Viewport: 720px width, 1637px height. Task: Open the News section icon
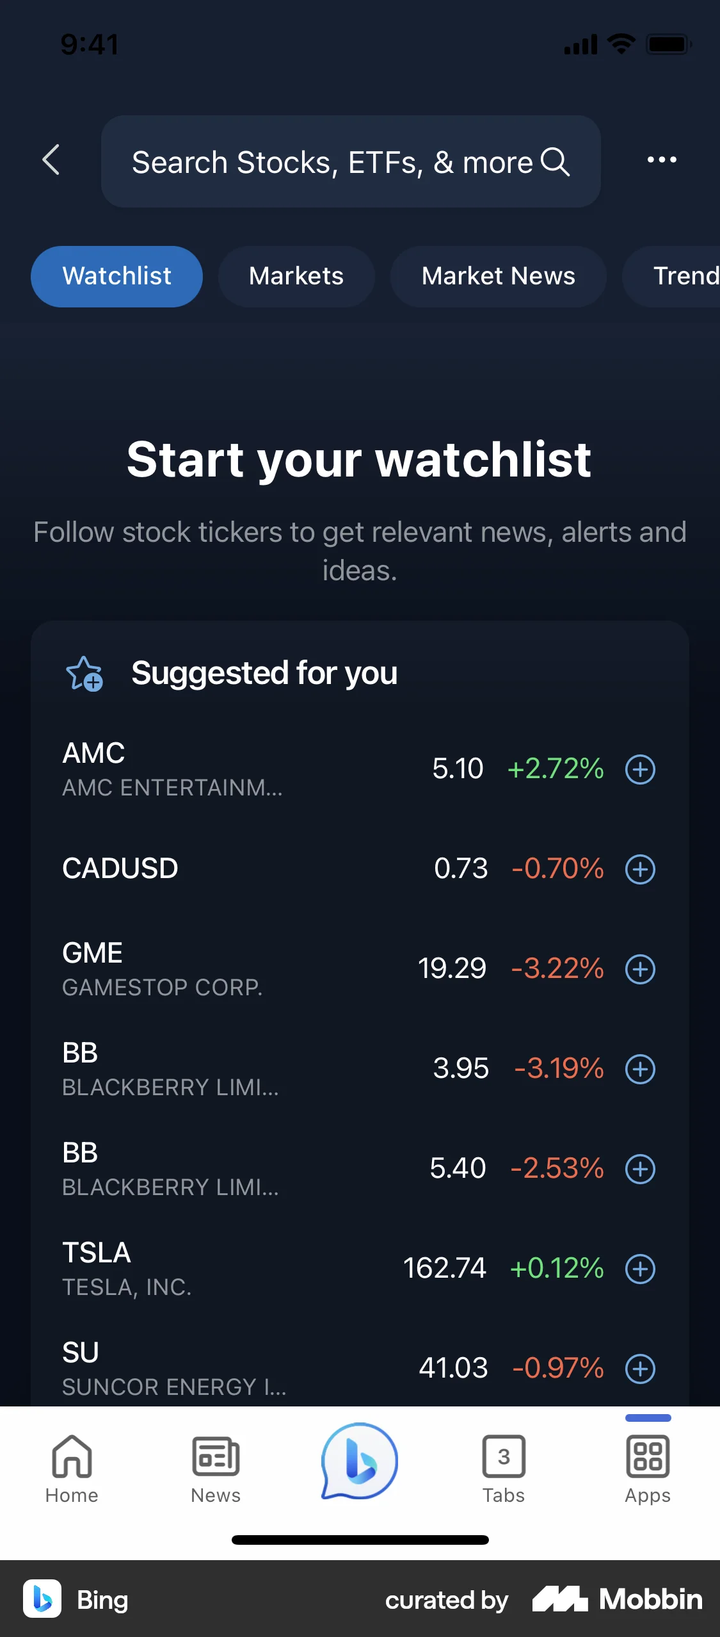pyautogui.click(x=216, y=1468)
